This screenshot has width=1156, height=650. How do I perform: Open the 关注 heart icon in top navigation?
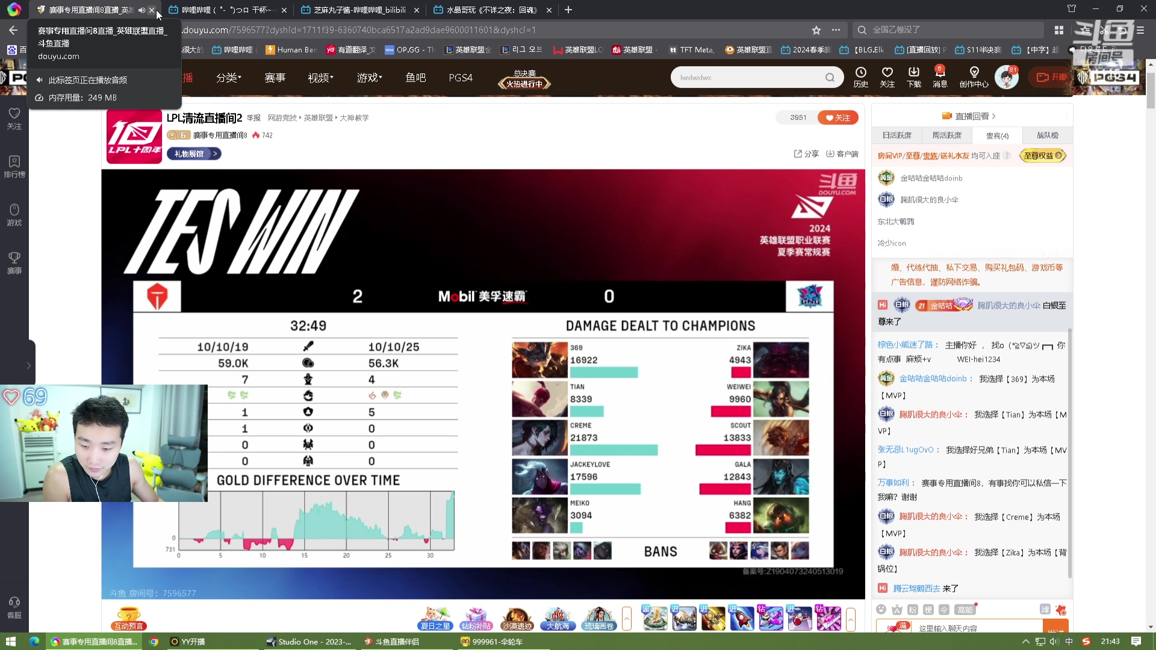point(887,77)
